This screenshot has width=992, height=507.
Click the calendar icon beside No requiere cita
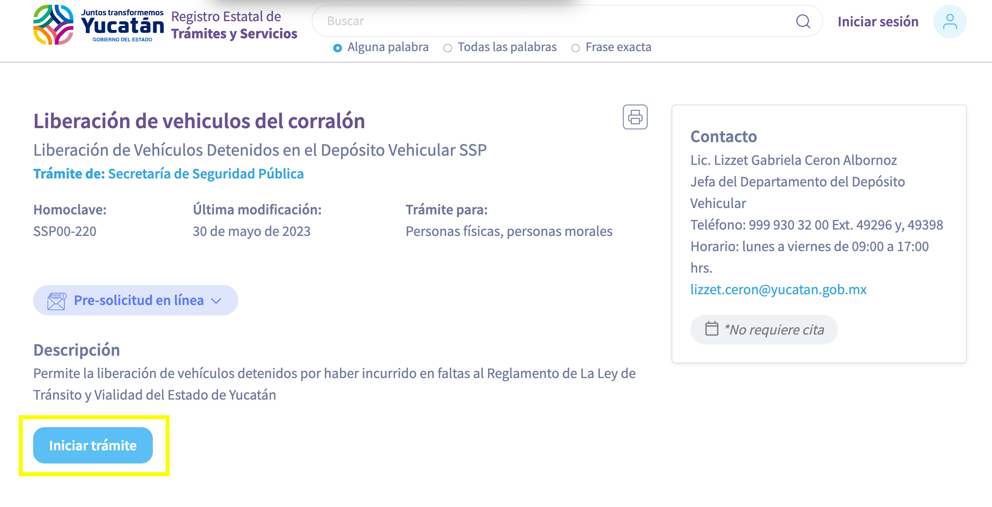tap(711, 329)
